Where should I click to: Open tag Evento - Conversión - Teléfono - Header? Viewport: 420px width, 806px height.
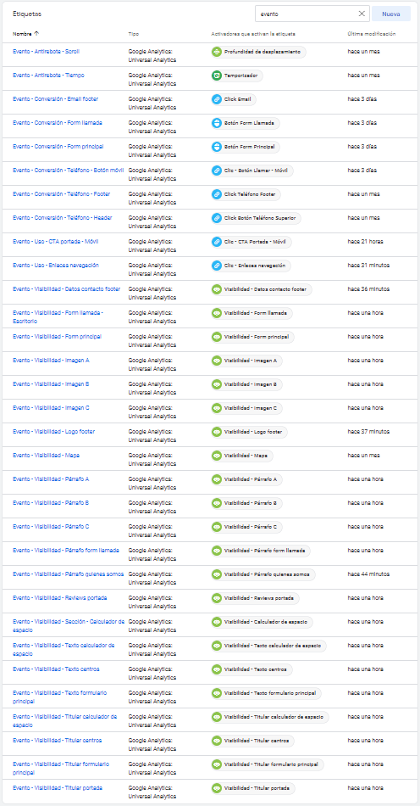click(x=63, y=217)
